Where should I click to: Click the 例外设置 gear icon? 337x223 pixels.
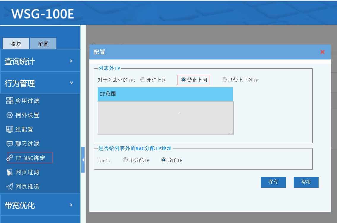(10, 115)
